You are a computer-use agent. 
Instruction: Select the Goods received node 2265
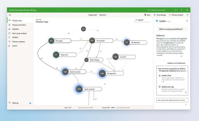tap(74, 72)
